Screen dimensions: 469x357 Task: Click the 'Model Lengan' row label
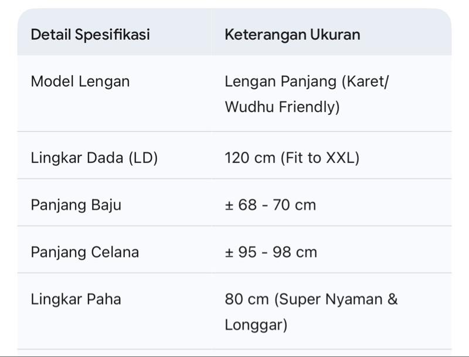point(80,81)
